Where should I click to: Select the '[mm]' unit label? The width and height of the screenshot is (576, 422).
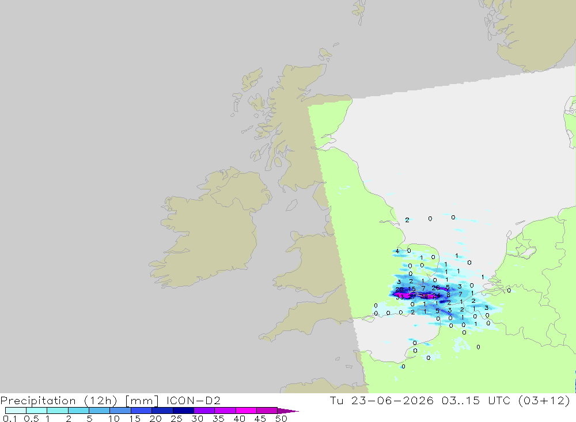tap(142, 400)
